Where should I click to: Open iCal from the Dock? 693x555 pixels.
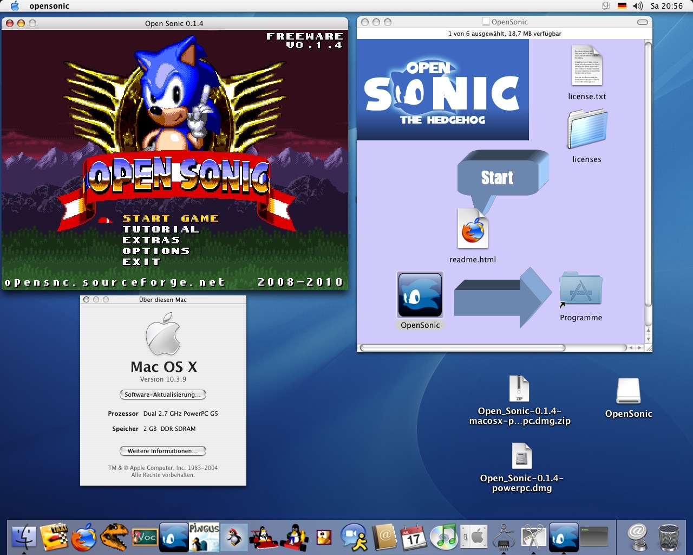pos(413,537)
